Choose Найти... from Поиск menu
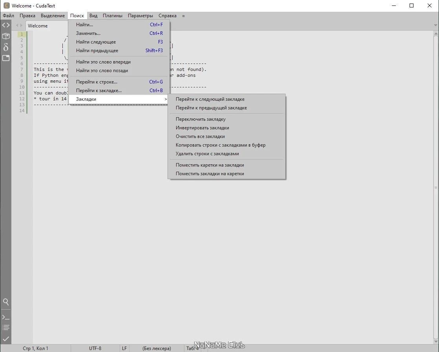 pos(119,25)
